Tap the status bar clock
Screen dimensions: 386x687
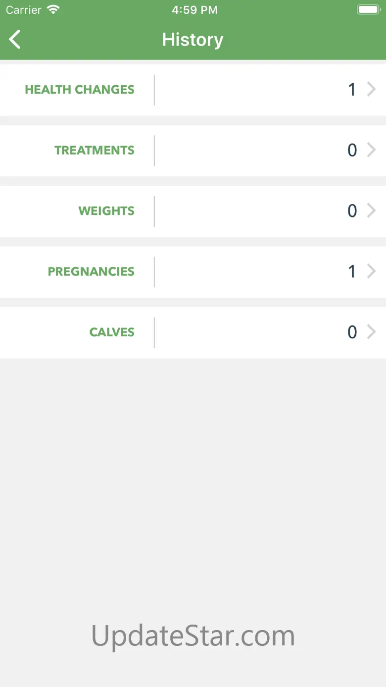tap(194, 10)
